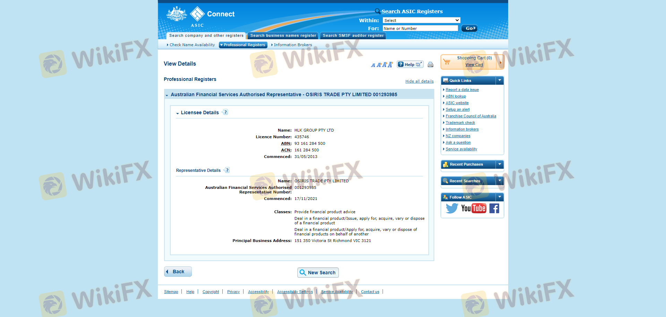This screenshot has height=317, width=666.
Task: Click the Representative Details heading
Action: (198, 170)
